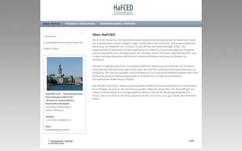Click the address line Christoph-Probst-Weg 4
The width and height of the screenshot is (242, 151).
[58, 107]
